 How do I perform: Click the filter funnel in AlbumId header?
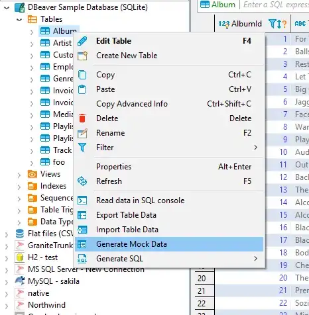pyautogui.click(x=273, y=24)
